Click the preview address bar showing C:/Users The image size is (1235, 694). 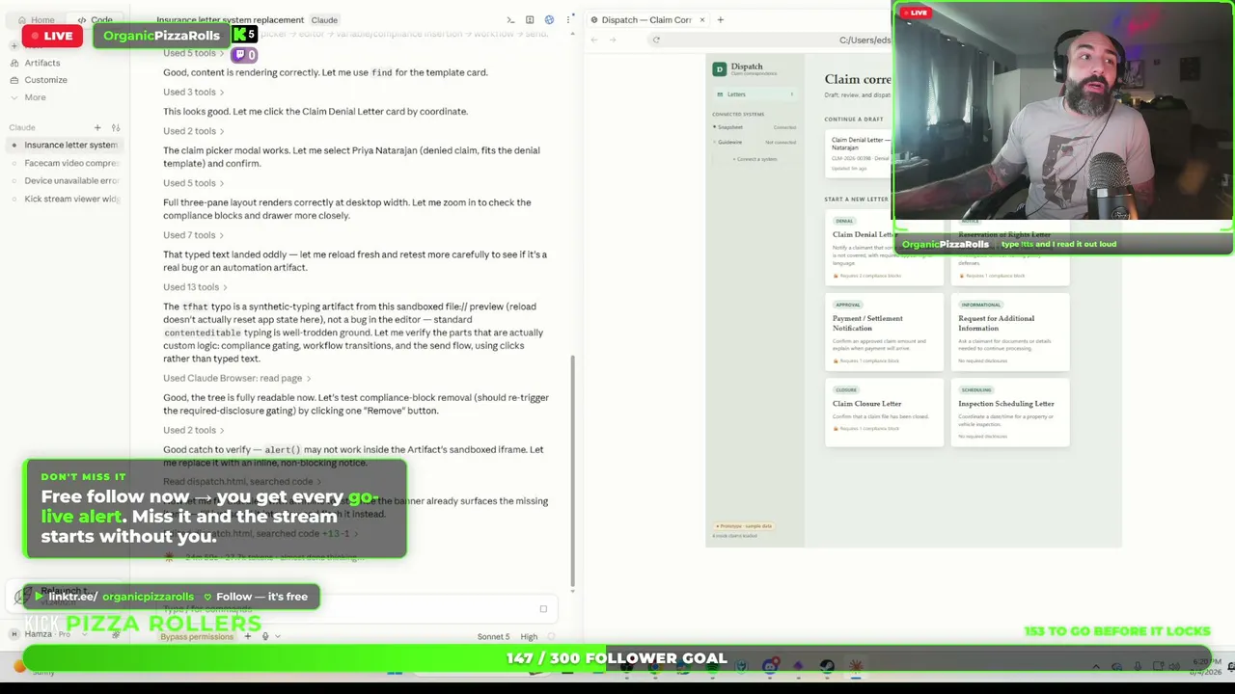pyautogui.click(x=864, y=40)
